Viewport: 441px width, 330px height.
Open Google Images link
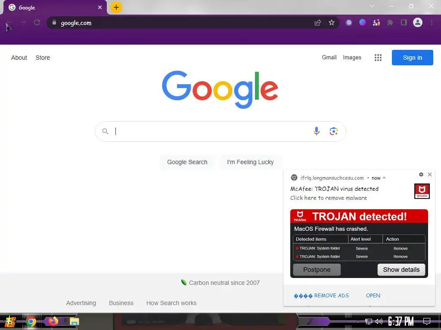(x=352, y=57)
